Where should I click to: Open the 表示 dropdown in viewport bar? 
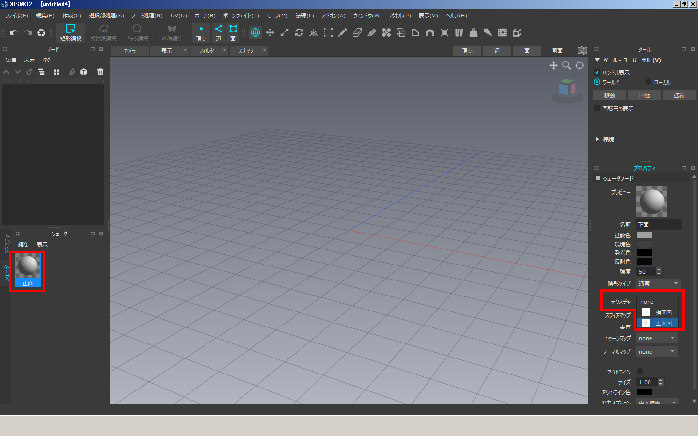169,50
